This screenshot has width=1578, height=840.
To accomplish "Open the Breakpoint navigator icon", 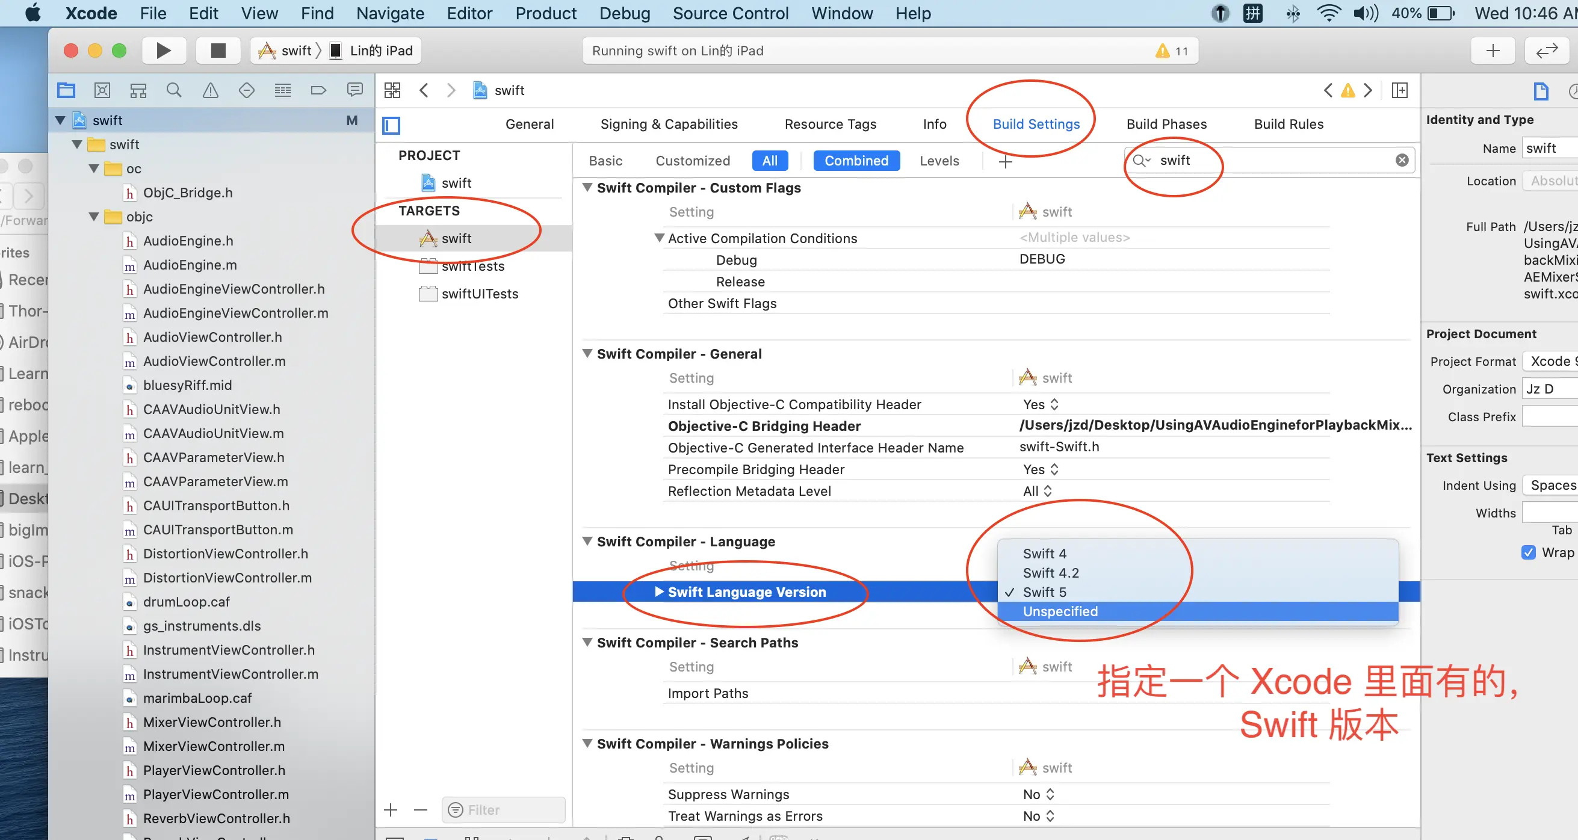I will point(318,91).
